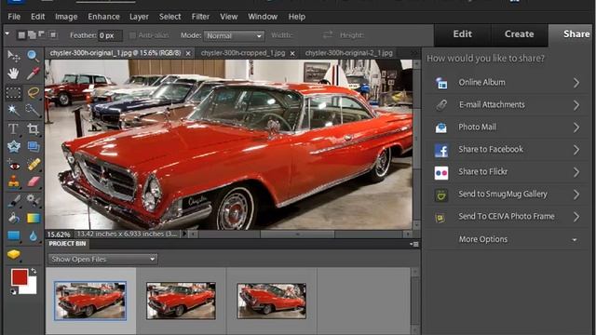Switch to the Create tab

click(520, 34)
